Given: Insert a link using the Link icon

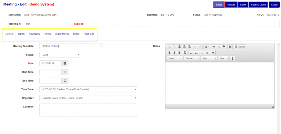Looking at the screenshot, I should [x=213, y=47].
